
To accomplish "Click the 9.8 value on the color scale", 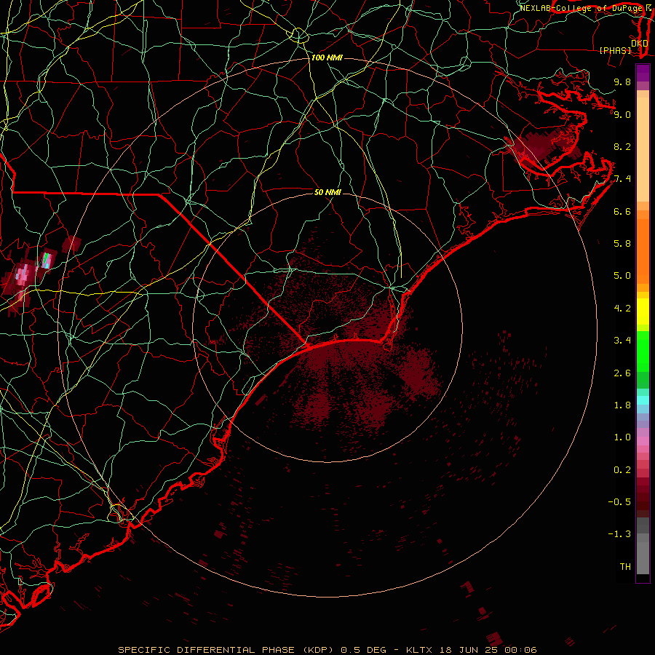I will 622,82.
